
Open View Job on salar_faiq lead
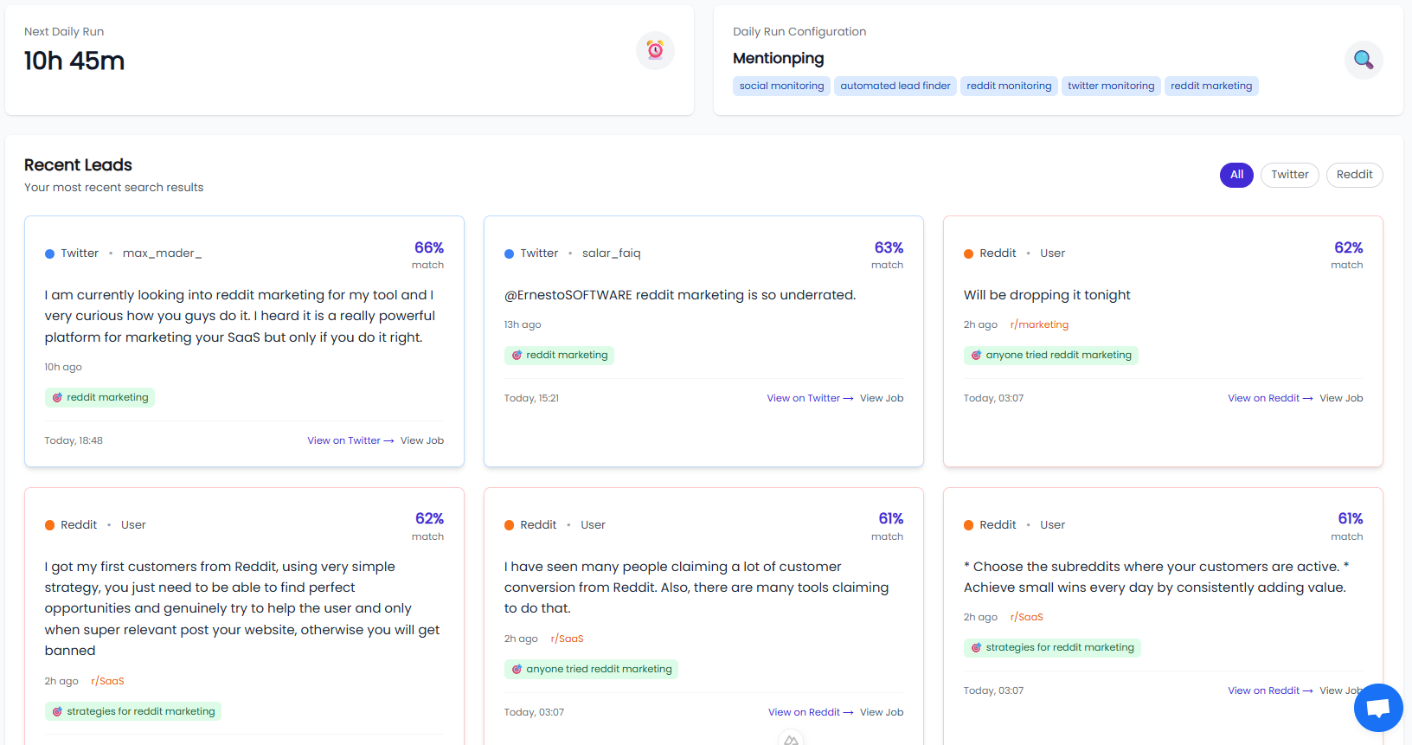pyautogui.click(x=881, y=398)
